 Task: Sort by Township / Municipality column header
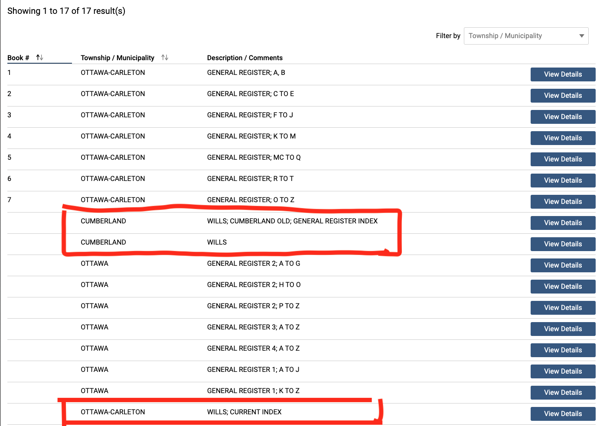pos(117,58)
